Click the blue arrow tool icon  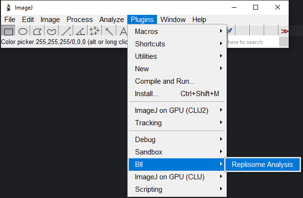[230, 31]
